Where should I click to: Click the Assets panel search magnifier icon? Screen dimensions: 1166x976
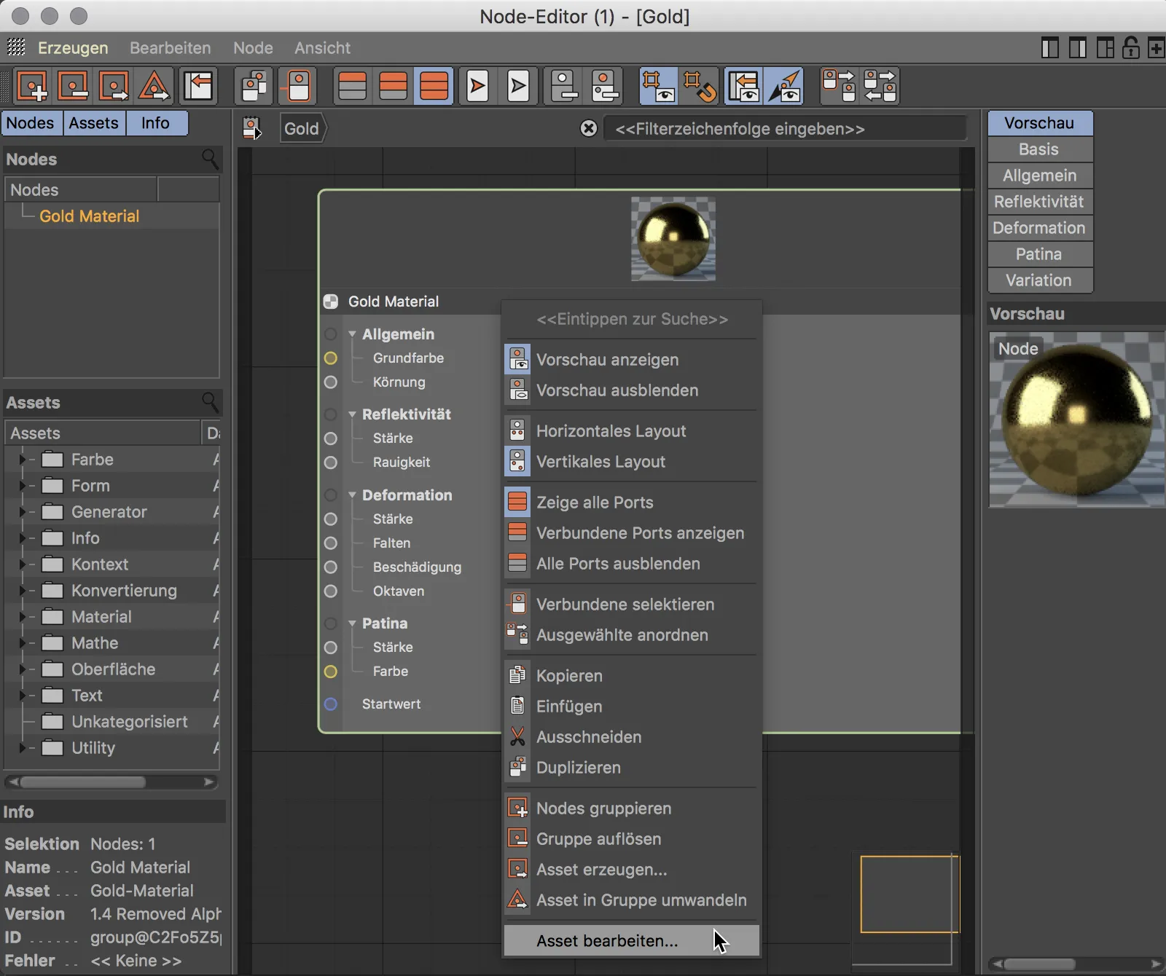210,402
